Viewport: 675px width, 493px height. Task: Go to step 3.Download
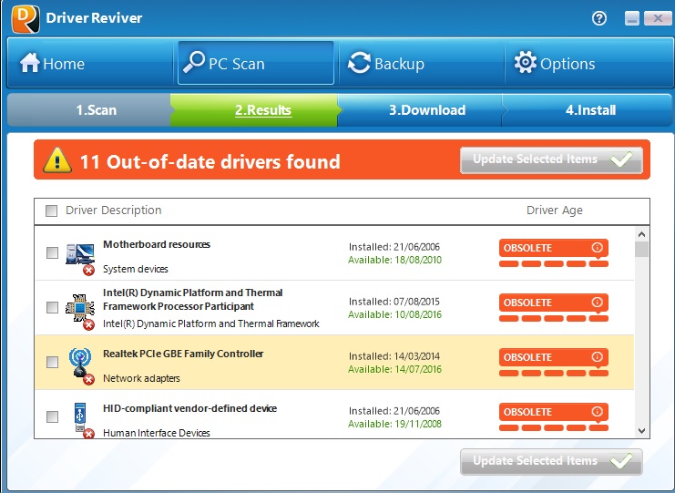pyautogui.click(x=420, y=109)
